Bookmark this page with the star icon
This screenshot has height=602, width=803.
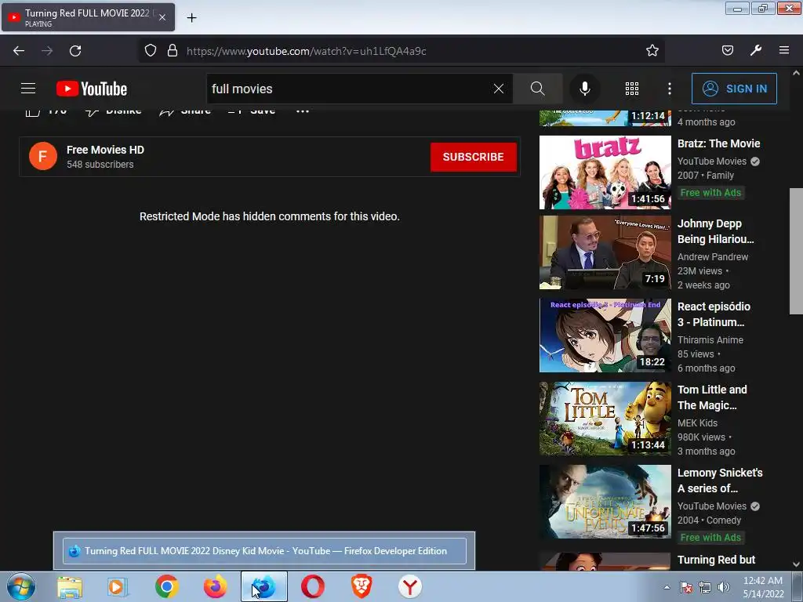coord(652,51)
